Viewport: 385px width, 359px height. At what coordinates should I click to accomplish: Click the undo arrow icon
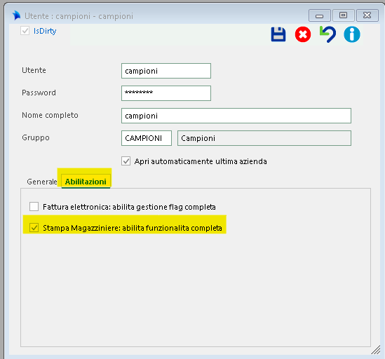point(327,34)
